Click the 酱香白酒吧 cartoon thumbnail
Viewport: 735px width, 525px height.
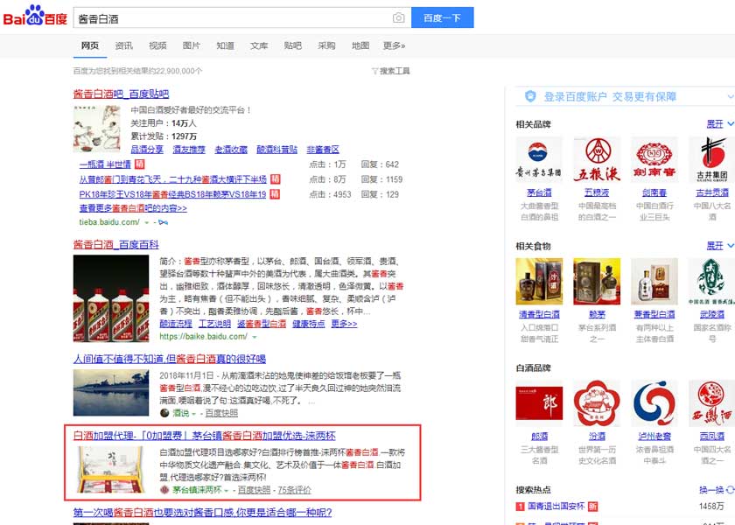96,129
